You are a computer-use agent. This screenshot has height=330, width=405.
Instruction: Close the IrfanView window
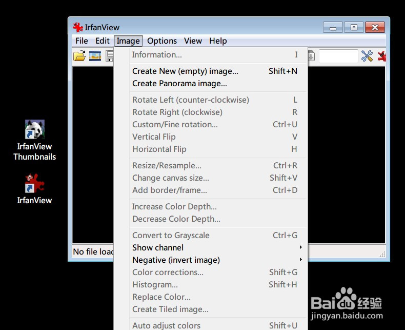click(x=375, y=27)
